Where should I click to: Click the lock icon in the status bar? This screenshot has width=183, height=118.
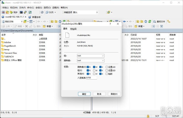(x=148, y=116)
